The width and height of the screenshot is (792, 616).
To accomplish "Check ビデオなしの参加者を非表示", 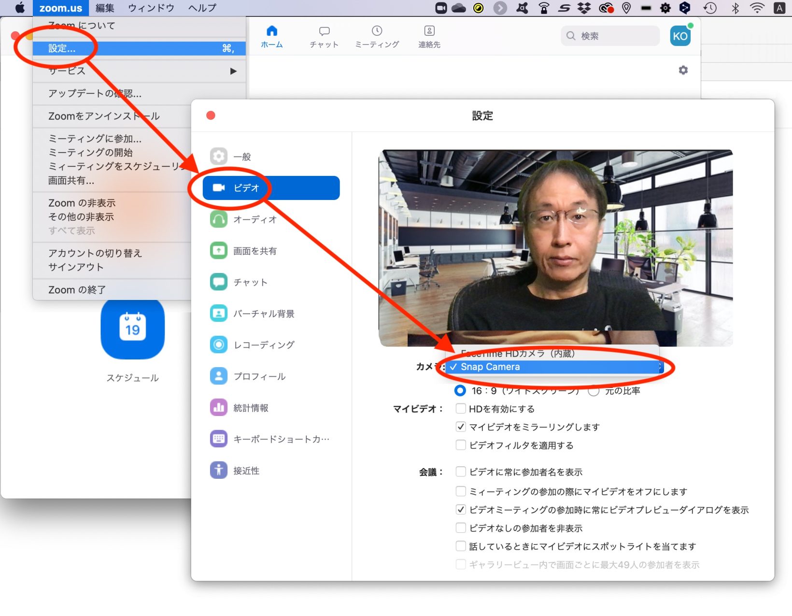I will point(461,528).
